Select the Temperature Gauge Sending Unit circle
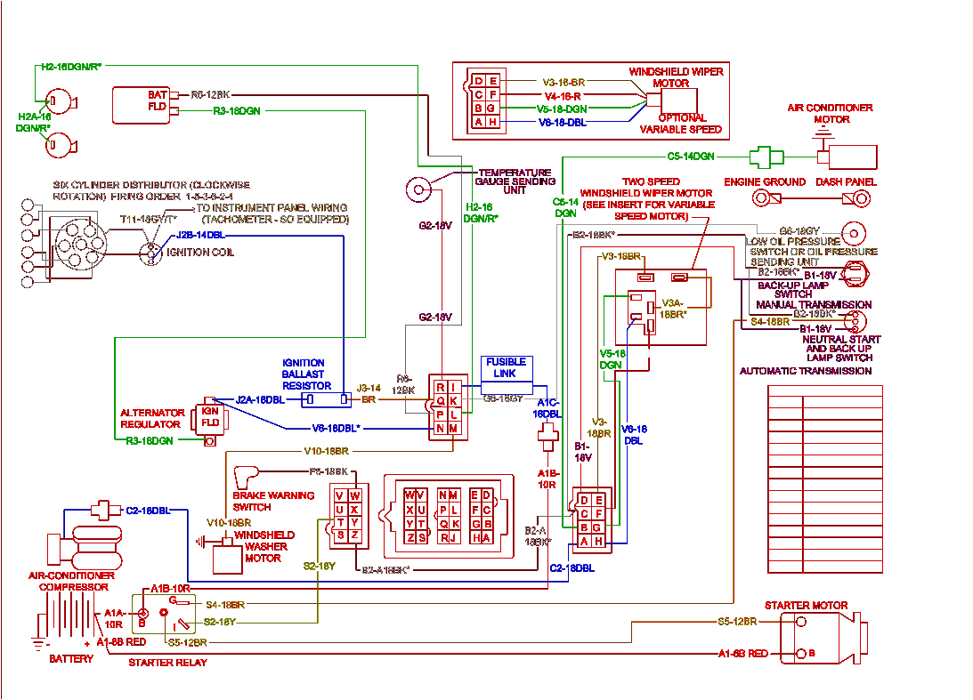 click(418, 189)
